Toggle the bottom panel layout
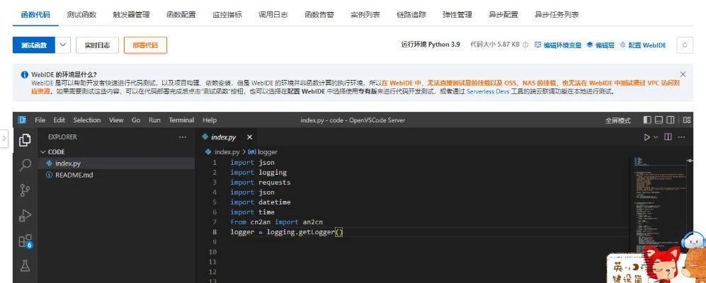Screen dimensions: 706x283 659,120
